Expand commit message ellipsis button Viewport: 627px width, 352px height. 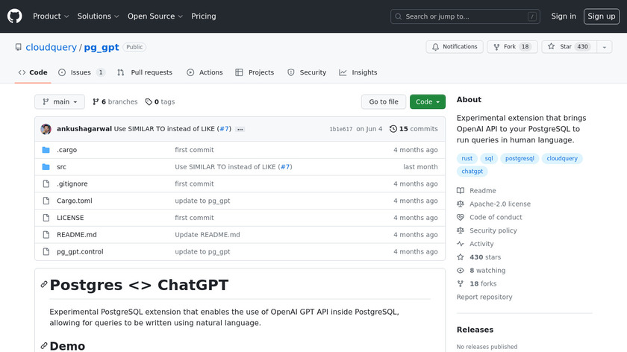point(240,129)
